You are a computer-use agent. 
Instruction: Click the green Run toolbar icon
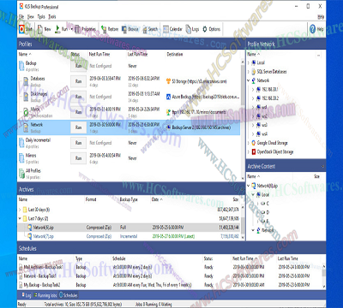(x=57, y=29)
